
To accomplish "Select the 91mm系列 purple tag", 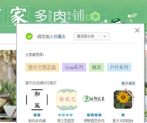I will (x=74, y=67).
